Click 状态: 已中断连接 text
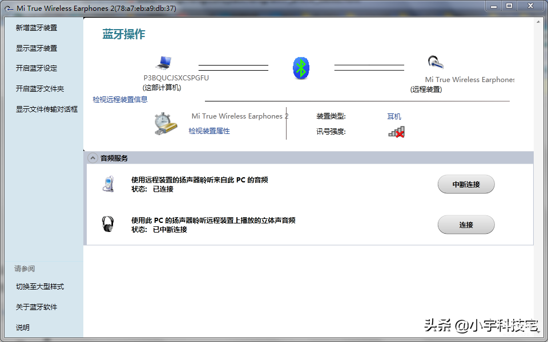Image resolution: width=548 pixels, height=342 pixels. pyautogui.click(x=159, y=230)
